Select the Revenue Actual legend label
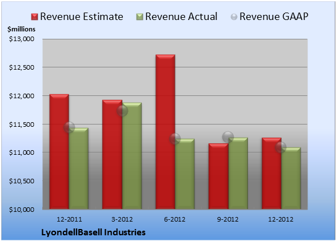Image resolution: width=336 pixels, height=241 pixels. (181, 17)
